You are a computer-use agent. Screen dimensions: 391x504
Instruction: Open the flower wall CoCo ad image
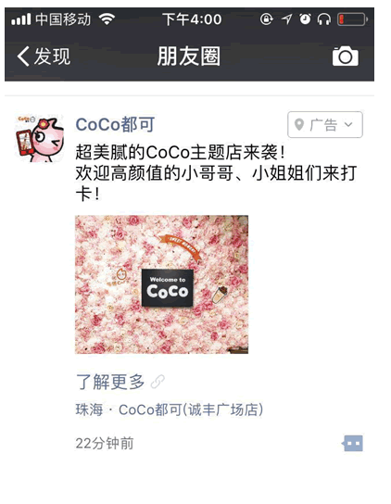click(x=162, y=284)
